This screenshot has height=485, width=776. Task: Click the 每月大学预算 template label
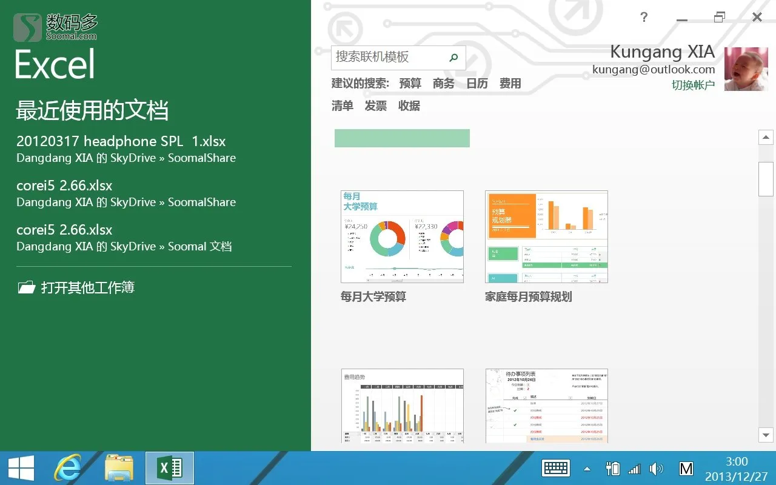tap(373, 297)
